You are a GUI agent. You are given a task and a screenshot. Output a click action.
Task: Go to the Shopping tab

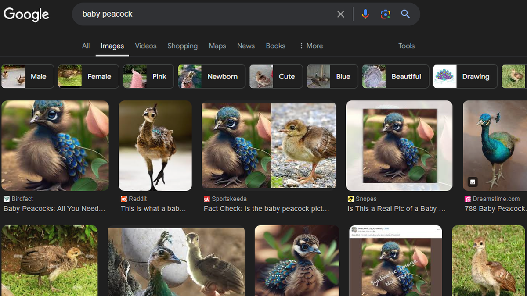click(182, 46)
